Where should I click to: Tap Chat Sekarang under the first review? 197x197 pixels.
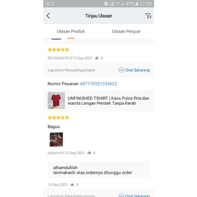click(x=137, y=70)
